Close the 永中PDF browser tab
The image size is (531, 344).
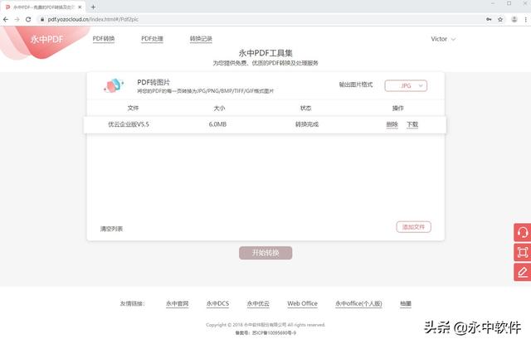point(80,7)
